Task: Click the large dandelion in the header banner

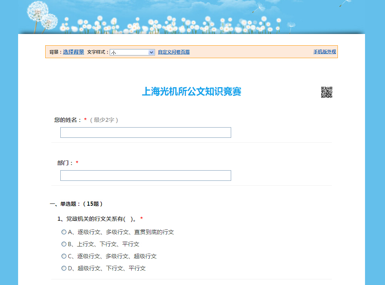Action: 38,11
